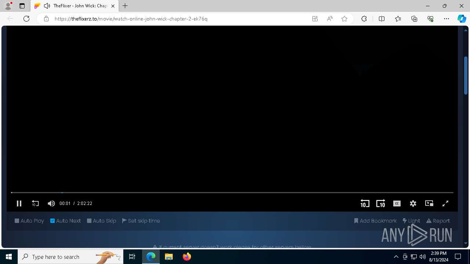Open Collections panel
This screenshot has height=264, width=470.
coord(414,19)
